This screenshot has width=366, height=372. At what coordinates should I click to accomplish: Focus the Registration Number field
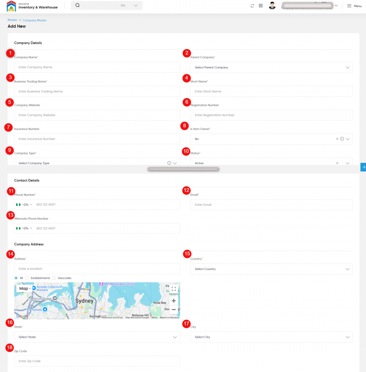272,115
